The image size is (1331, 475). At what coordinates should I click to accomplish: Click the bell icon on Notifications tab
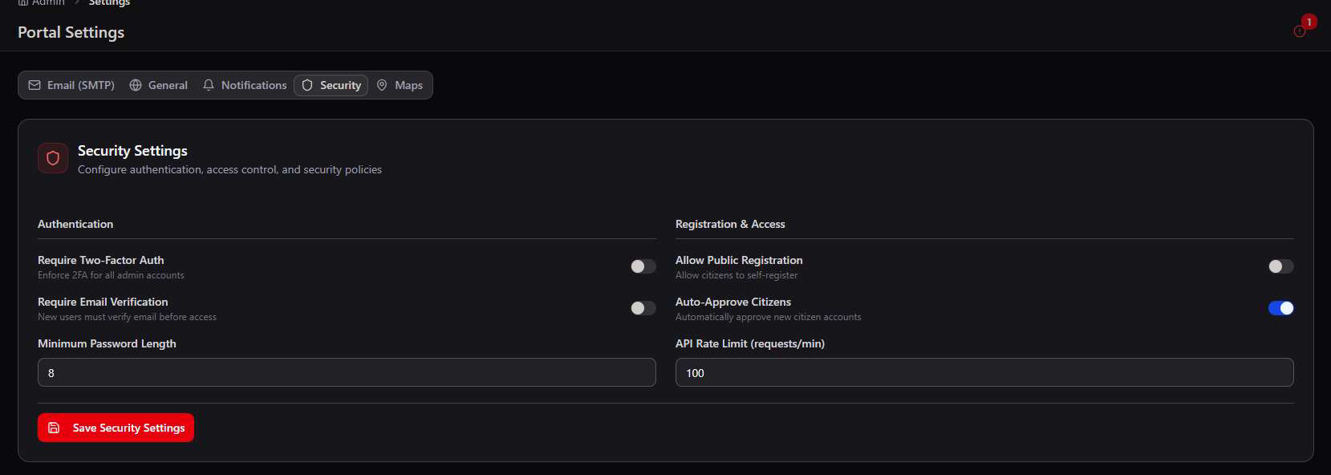[209, 85]
